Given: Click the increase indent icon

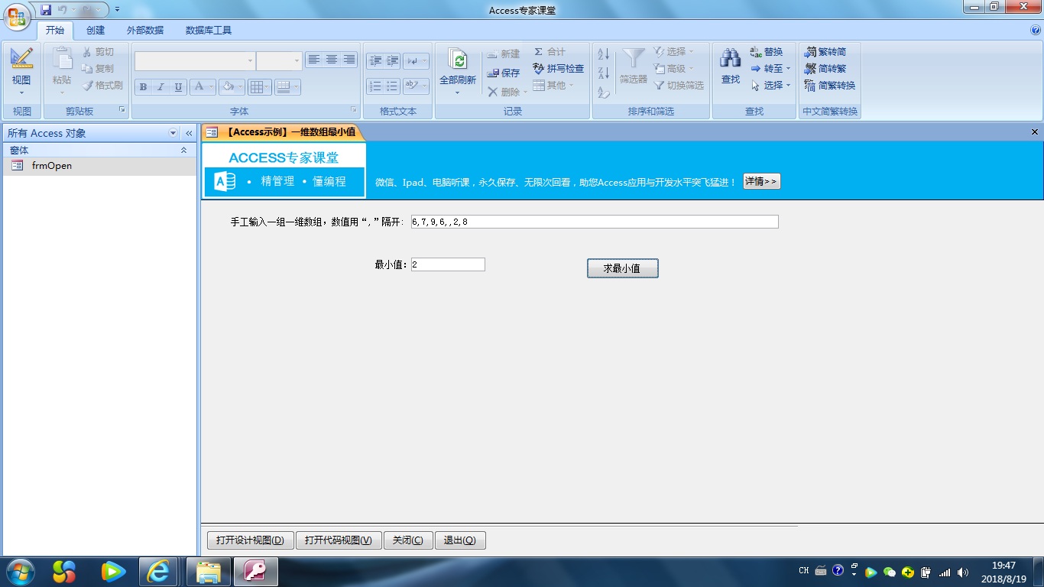Looking at the screenshot, I should [392, 61].
